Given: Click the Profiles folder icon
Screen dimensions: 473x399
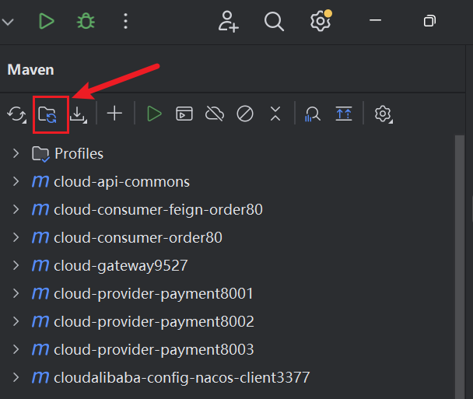Looking at the screenshot, I should [x=40, y=154].
